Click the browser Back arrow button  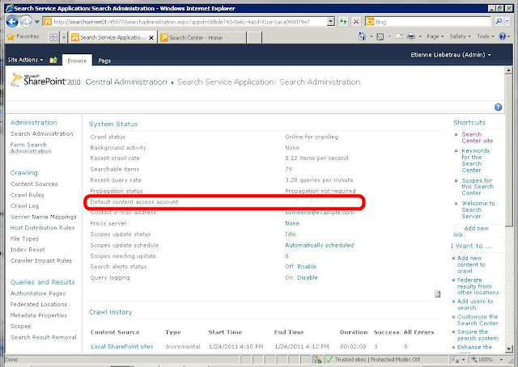[12, 22]
